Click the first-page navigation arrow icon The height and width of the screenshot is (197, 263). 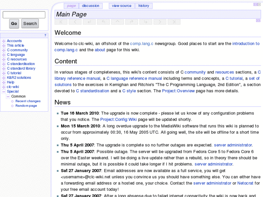coord(61,22)
